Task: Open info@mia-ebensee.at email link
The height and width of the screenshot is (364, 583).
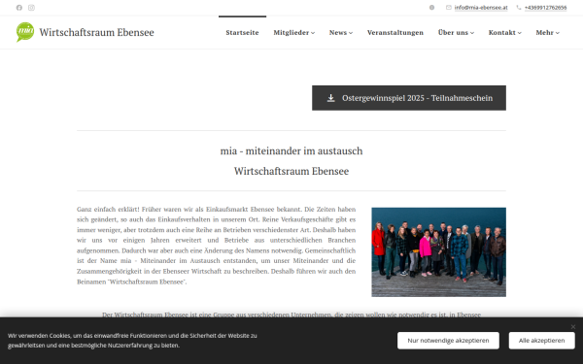Action: pos(481,8)
